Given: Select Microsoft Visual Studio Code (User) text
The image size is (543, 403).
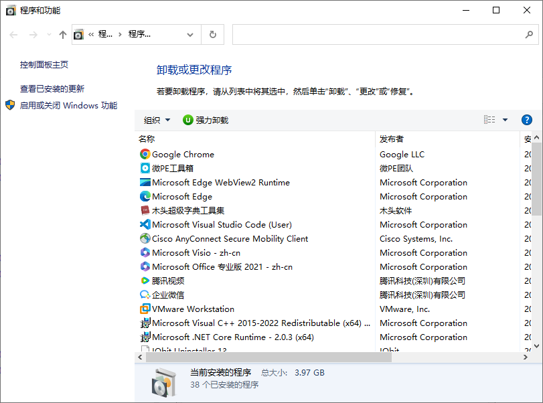Looking at the screenshot, I should click(222, 225).
